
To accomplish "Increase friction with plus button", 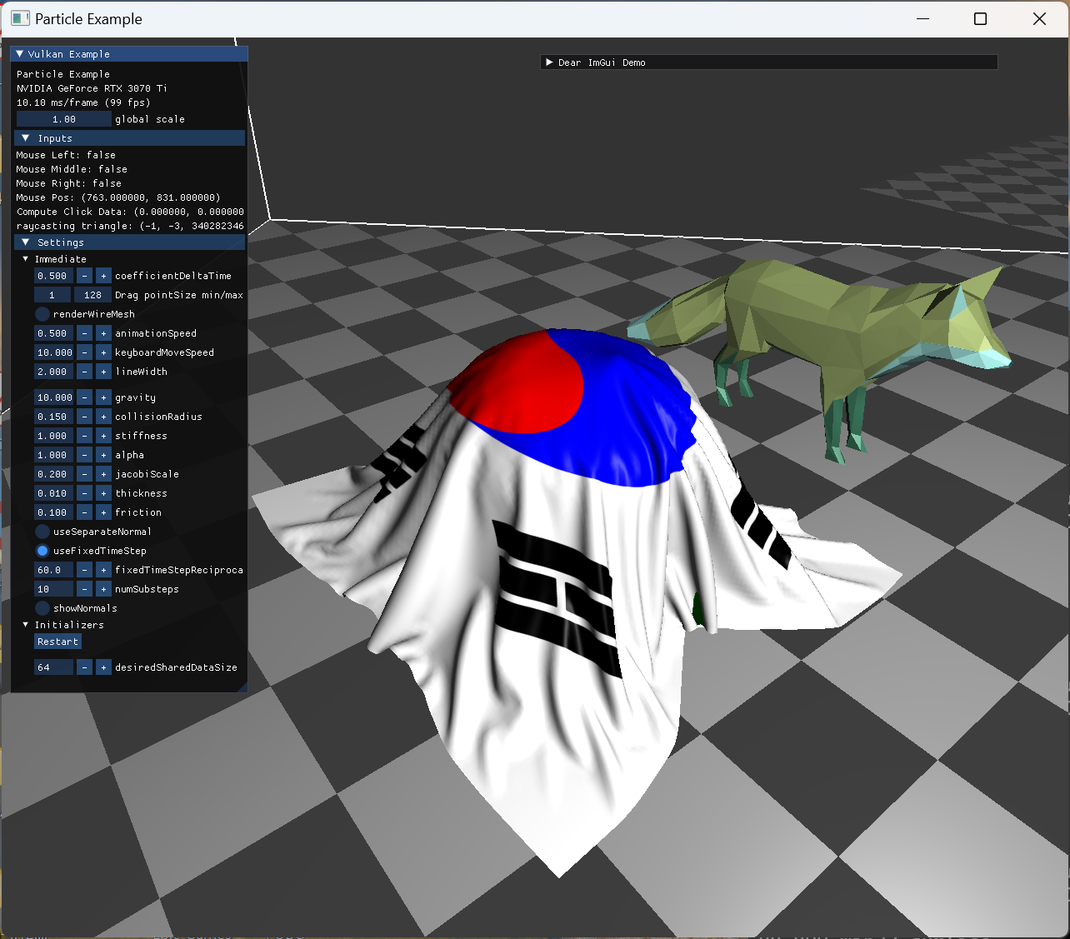I will click(x=103, y=512).
